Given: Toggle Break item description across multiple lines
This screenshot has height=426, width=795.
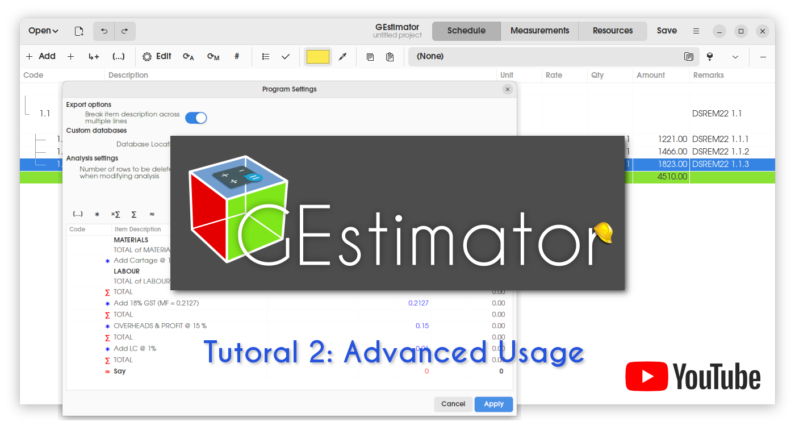Looking at the screenshot, I should click(196, 118).
